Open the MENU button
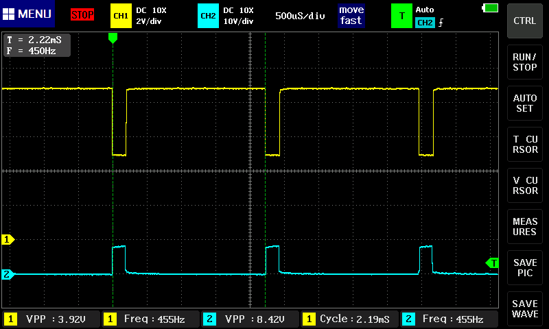 tap(27, 14)
